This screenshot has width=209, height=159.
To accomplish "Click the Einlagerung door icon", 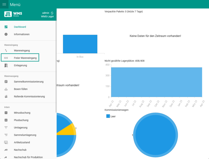I will coord(6,66).
